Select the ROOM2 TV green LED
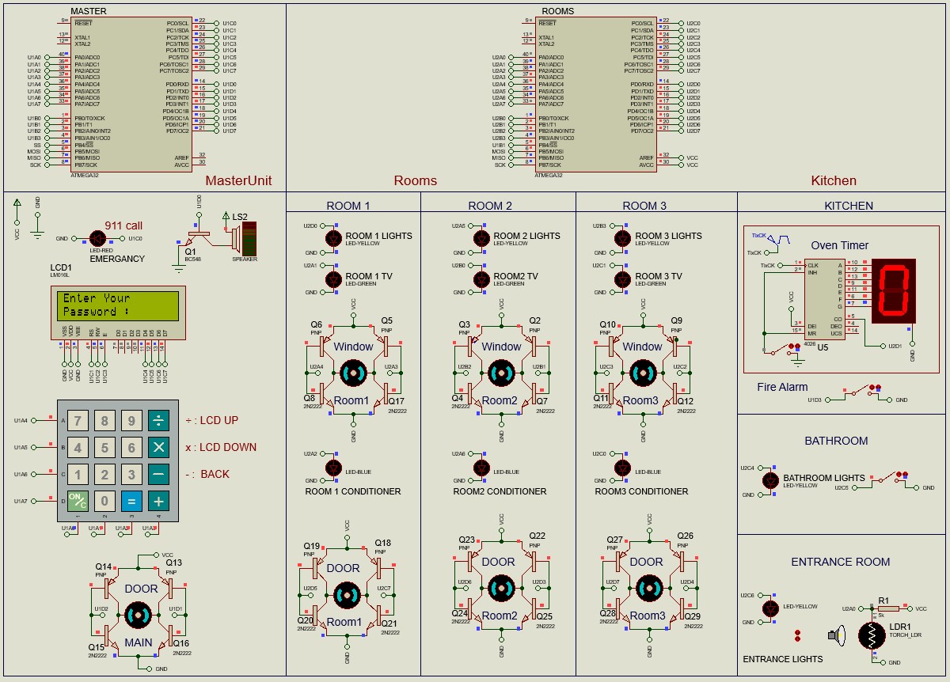The height and width of the screenshot is (682, 950). [x=481, y=280]
